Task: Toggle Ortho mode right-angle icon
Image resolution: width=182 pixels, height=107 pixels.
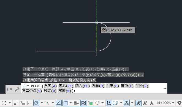Action: click(29, 103)
